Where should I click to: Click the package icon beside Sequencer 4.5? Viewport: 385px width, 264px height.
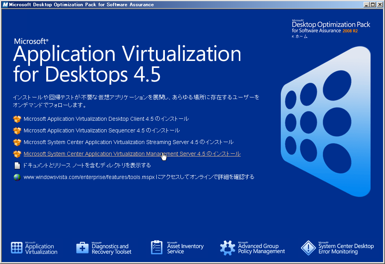(17, 130)
